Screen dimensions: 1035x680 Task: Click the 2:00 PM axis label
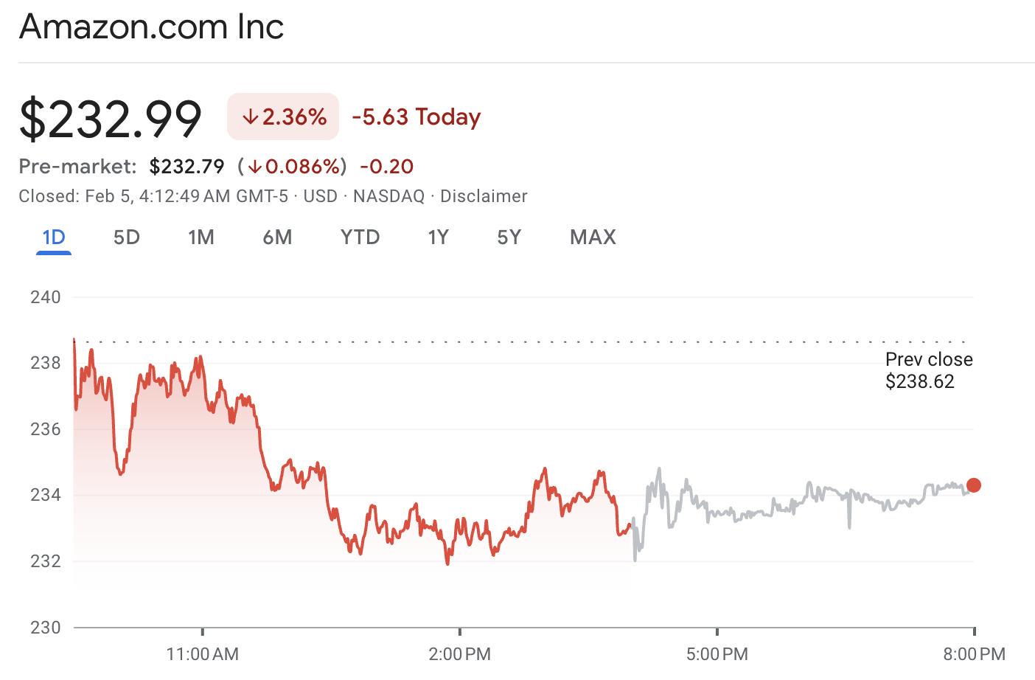tap(459, 653)
